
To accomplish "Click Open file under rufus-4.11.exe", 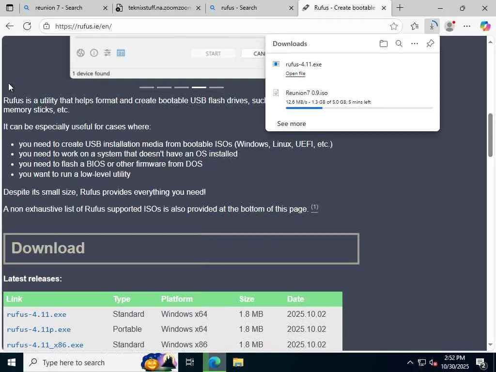I will 295,74.
